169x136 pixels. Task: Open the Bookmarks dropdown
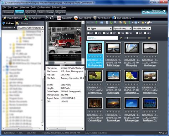click(x=9, y=28)
